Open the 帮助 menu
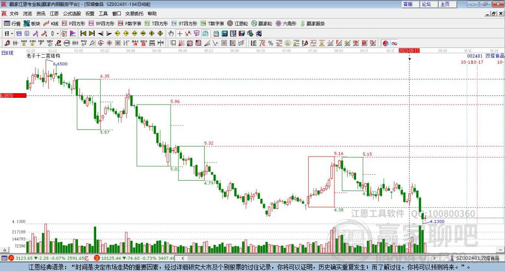Viewport: 505px width, 272px height. click(152, 13)
